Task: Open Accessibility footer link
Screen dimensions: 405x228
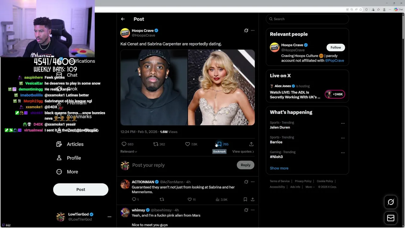Action: [x=277, y=187]
